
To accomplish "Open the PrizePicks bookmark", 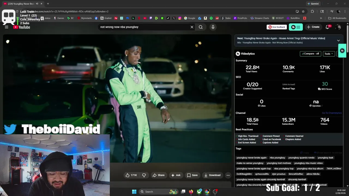I will click(x=240, y=18).
